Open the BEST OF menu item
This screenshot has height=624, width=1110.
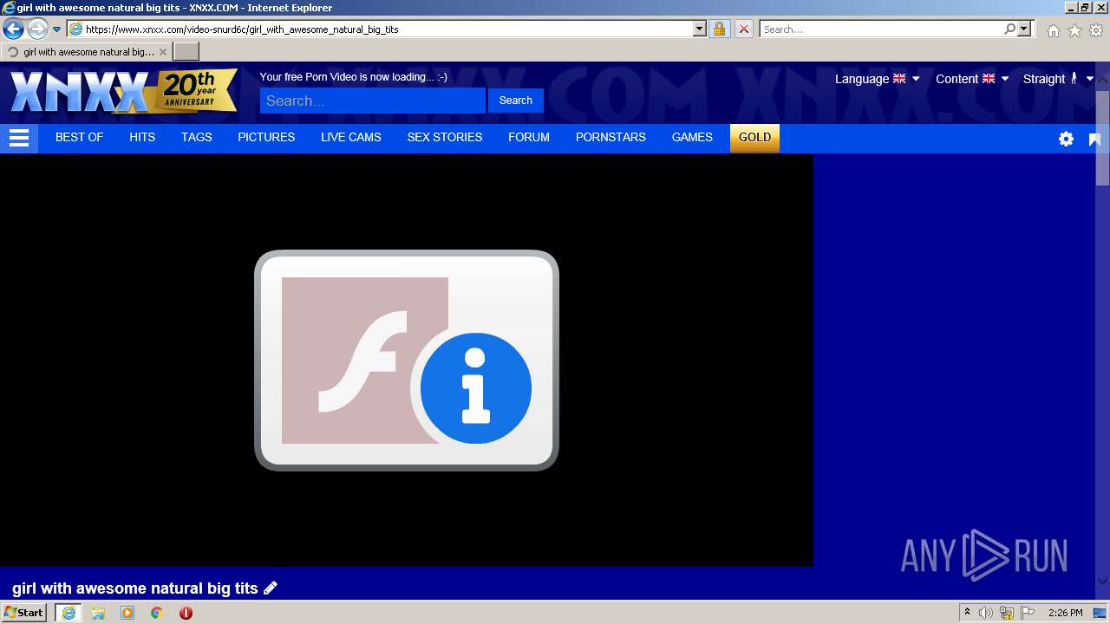click(79, 137)
